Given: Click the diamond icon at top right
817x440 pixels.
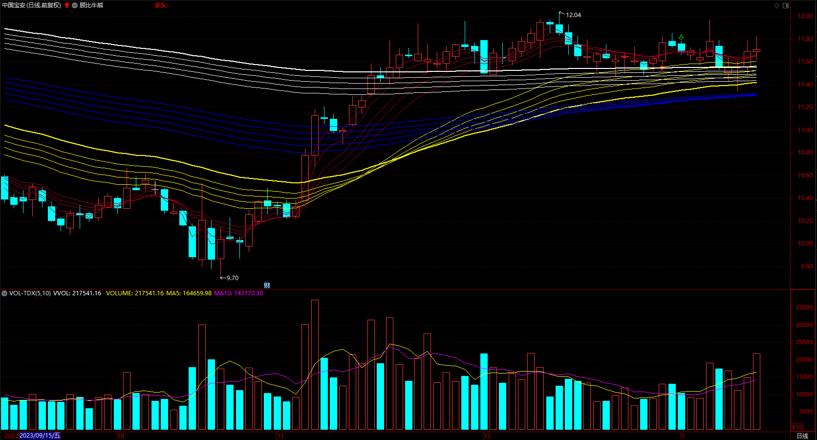Looking at the screenshot, I should (x=776, y=5).
